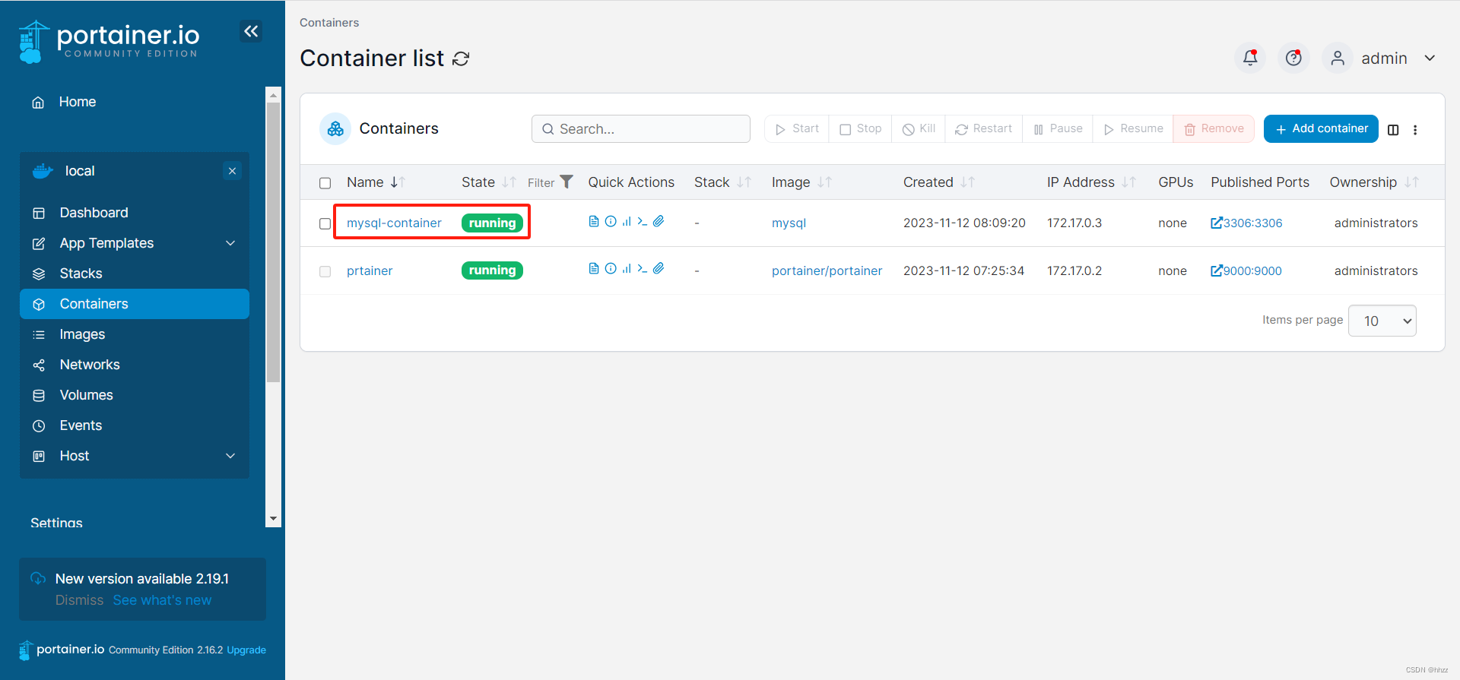Click the Upgrade link in footer
This screenshot has width=1460, height=680.
(x=246, y=650)
